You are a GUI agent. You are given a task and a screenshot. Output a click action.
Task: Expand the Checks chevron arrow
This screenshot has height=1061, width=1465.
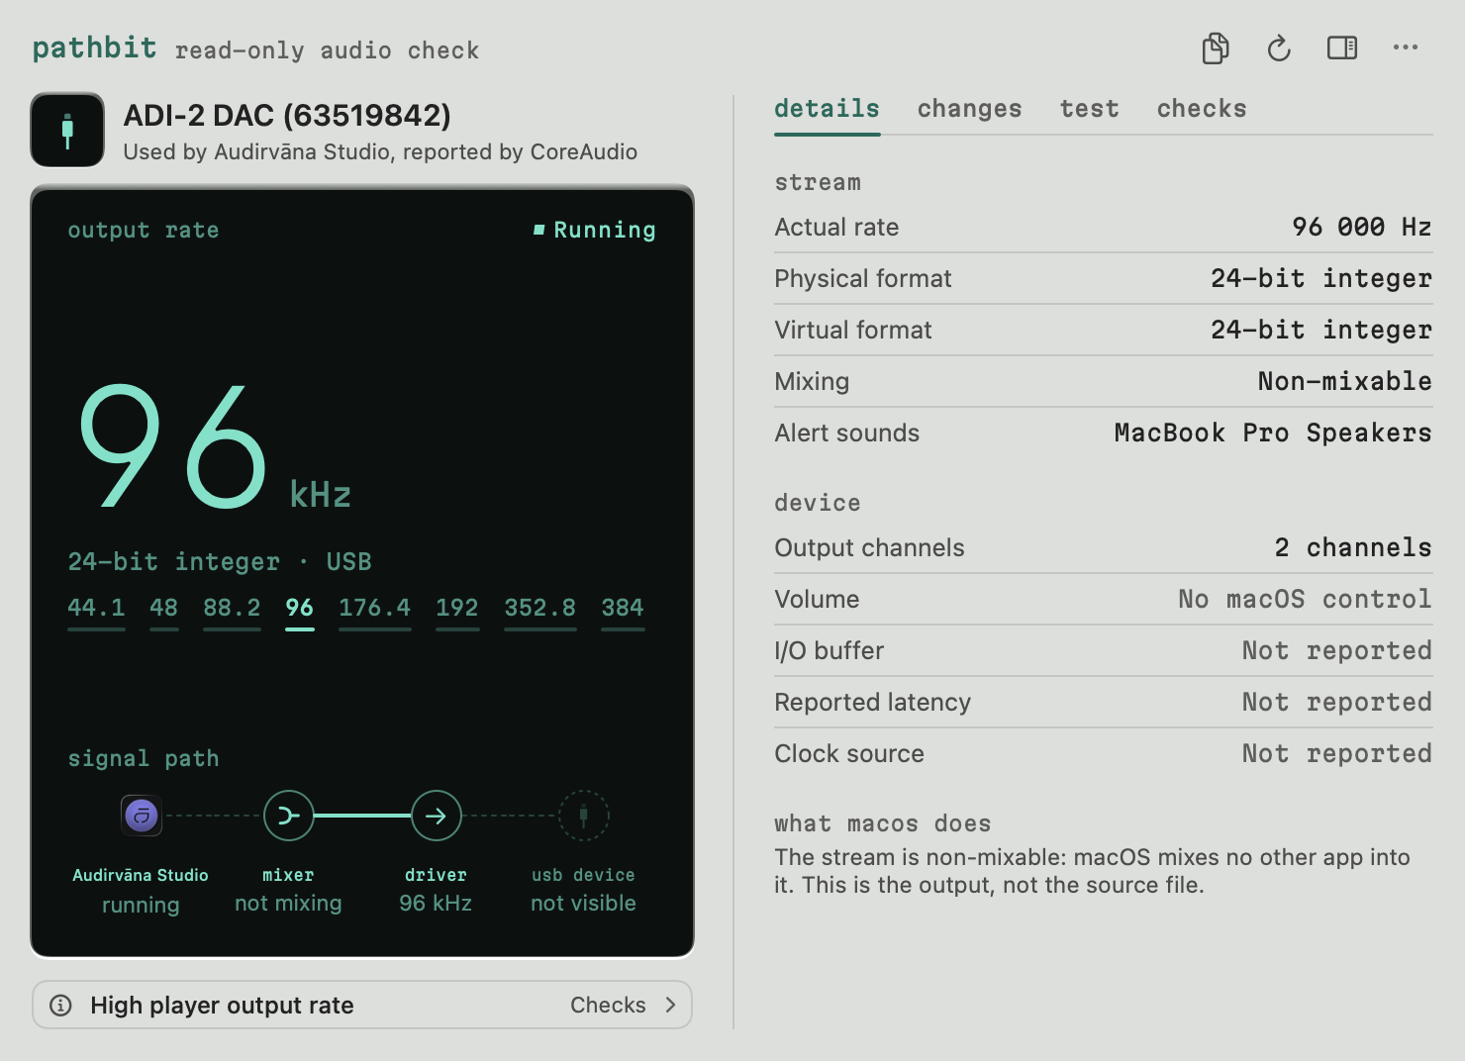(670, 1005)
